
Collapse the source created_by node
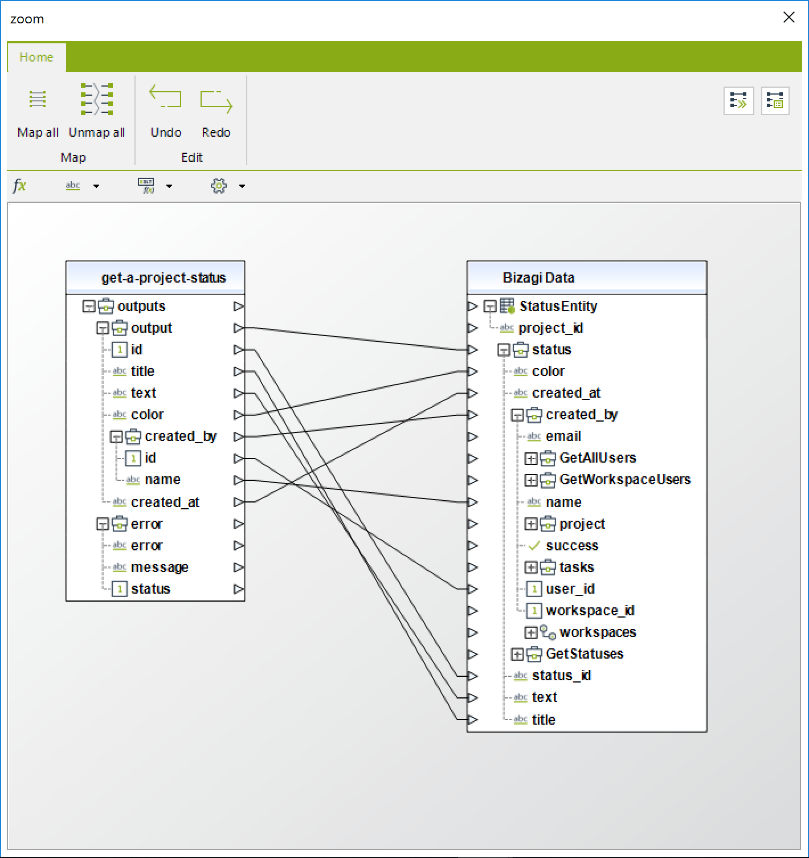(116, 437)
